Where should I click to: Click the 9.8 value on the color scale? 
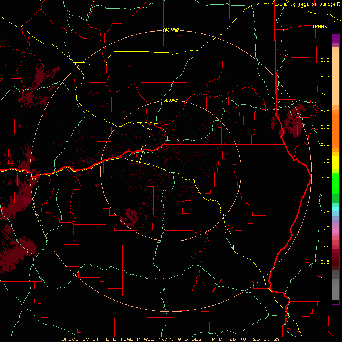pyautogui.click(x=325, y=43)
